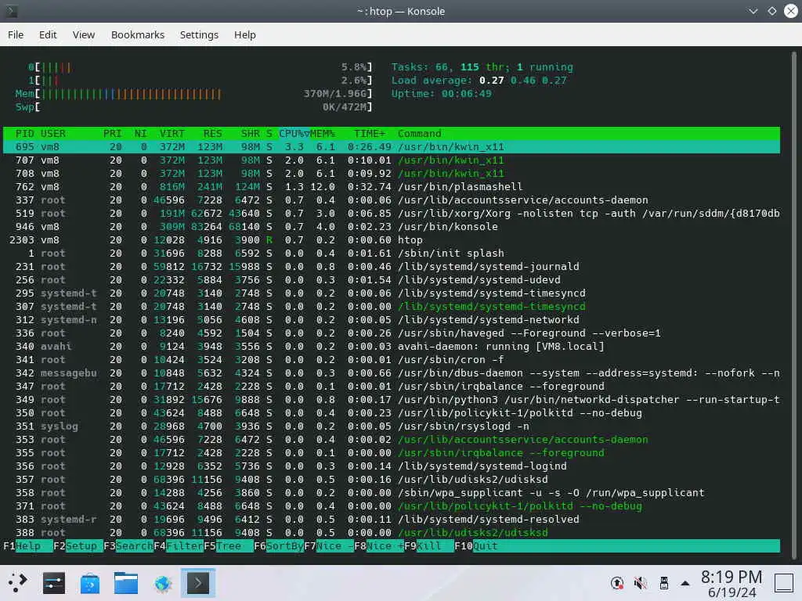Sort by the CPU% column header
Screen dimensions: 802x601
point(294,133)
